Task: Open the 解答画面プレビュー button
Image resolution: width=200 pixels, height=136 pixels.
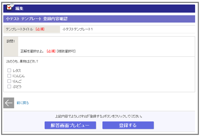Action: 70,125
